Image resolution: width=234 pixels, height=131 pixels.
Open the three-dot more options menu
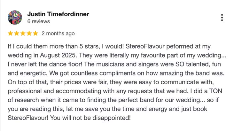click(x=222, y=18)
